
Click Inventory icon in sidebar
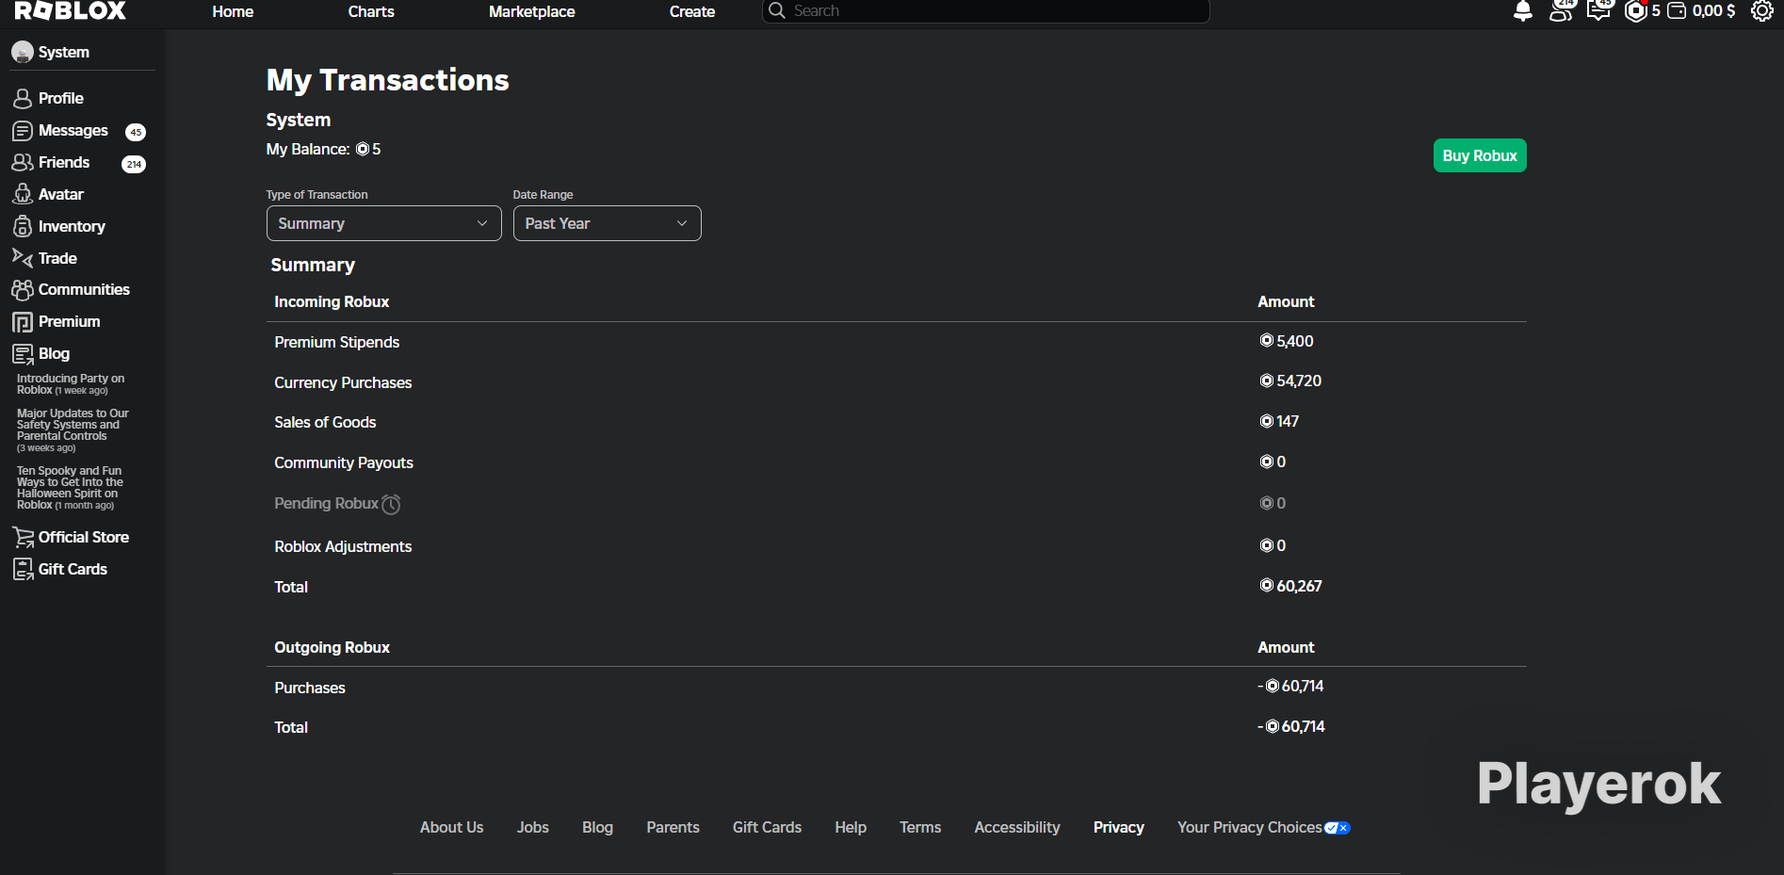(x=23, y=226)
